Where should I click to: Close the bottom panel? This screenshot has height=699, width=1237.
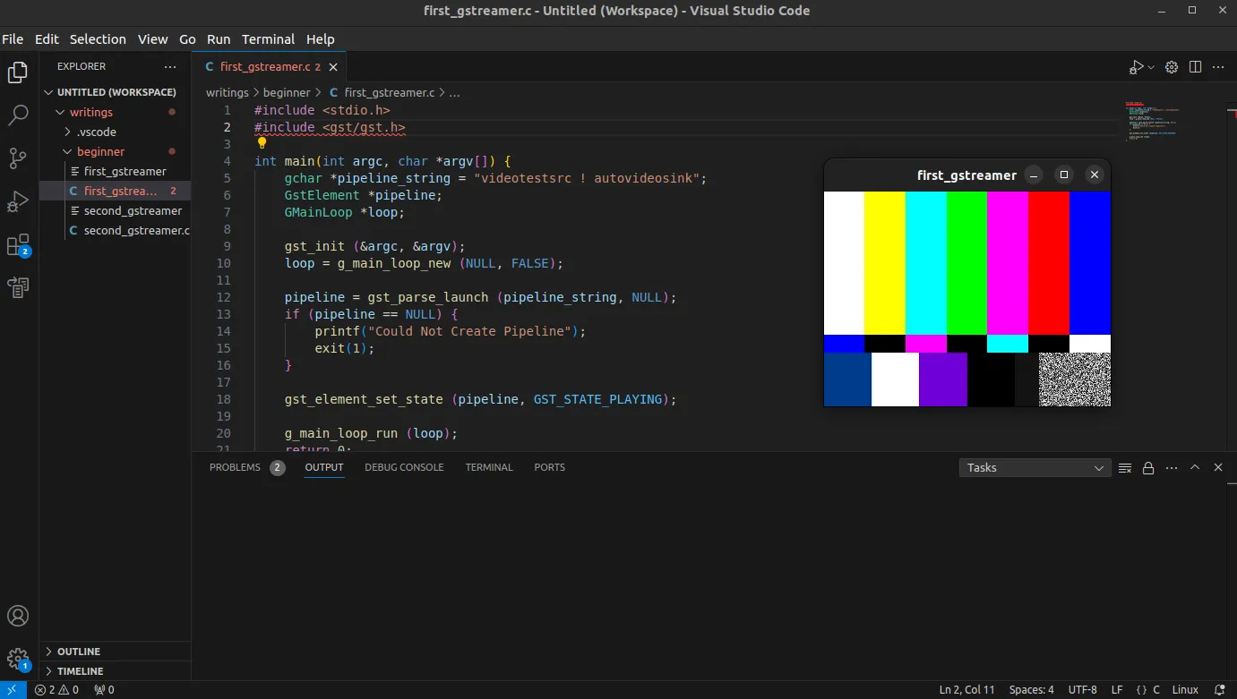(x=1218, y=467)
